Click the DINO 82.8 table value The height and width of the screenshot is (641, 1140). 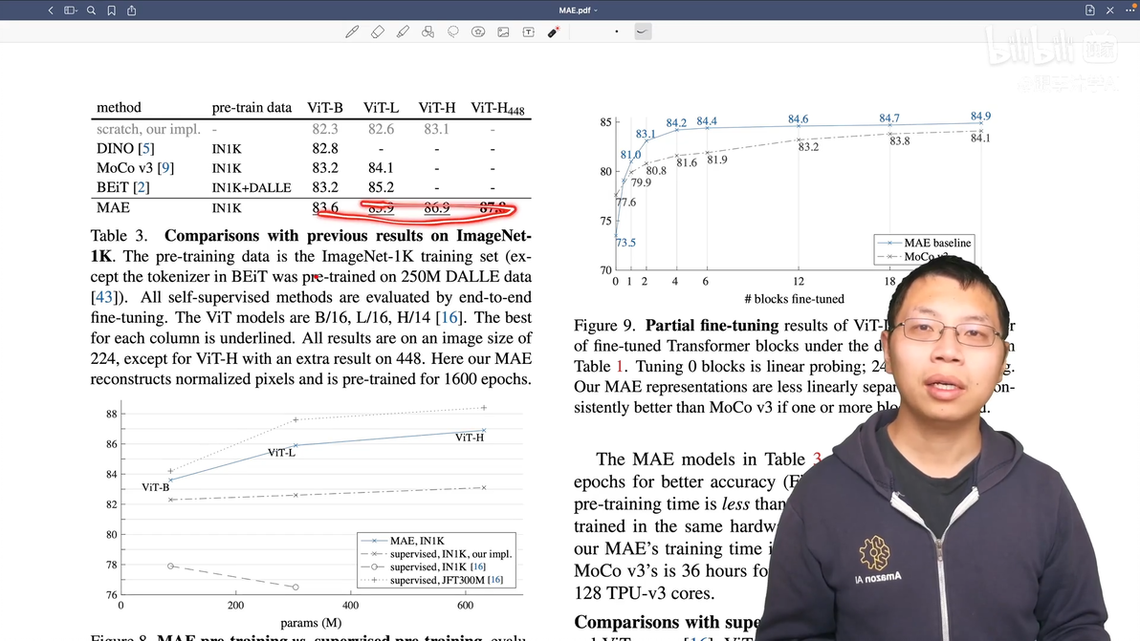tap(325, 148)
